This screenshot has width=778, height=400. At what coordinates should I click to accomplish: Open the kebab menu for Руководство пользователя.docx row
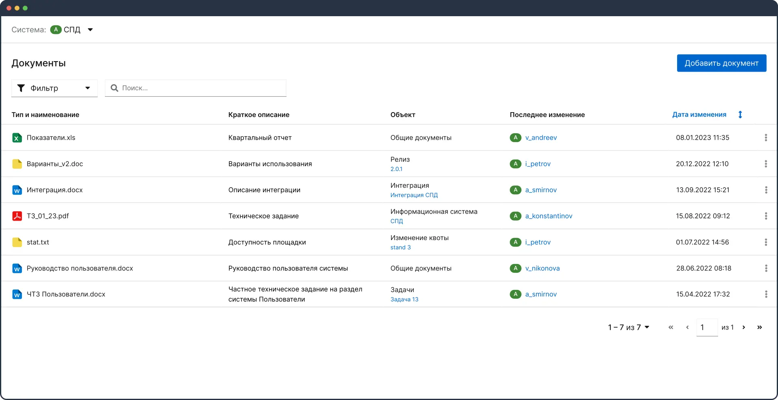click(765, 268)
